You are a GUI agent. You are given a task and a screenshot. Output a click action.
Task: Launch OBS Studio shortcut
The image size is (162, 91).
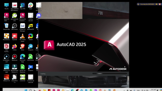[15, 27]
